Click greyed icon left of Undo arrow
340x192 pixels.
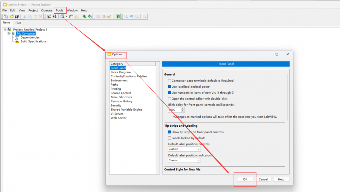pos(126,16)
